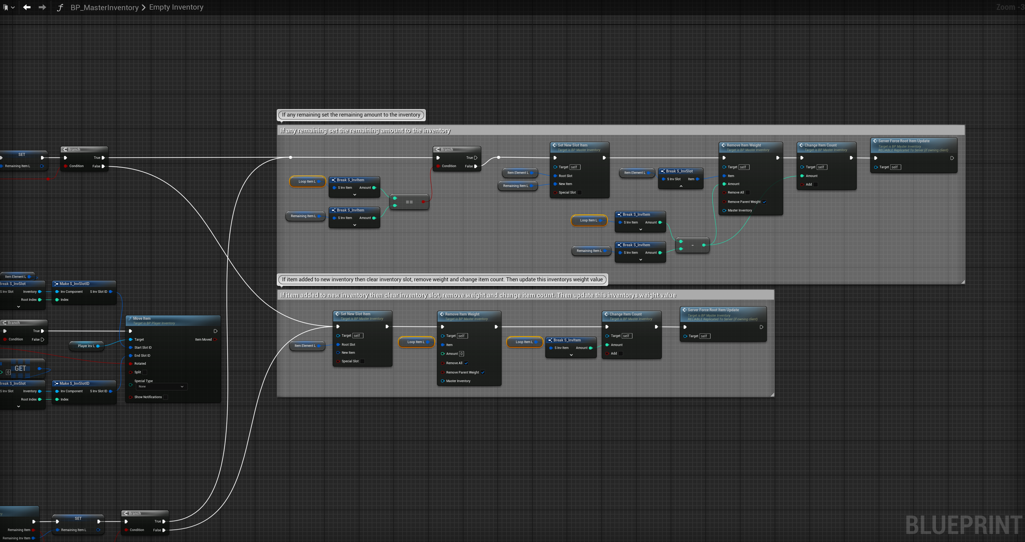
Task: Enable Show Notifications on the Move Item node
Action: [166, 397]
